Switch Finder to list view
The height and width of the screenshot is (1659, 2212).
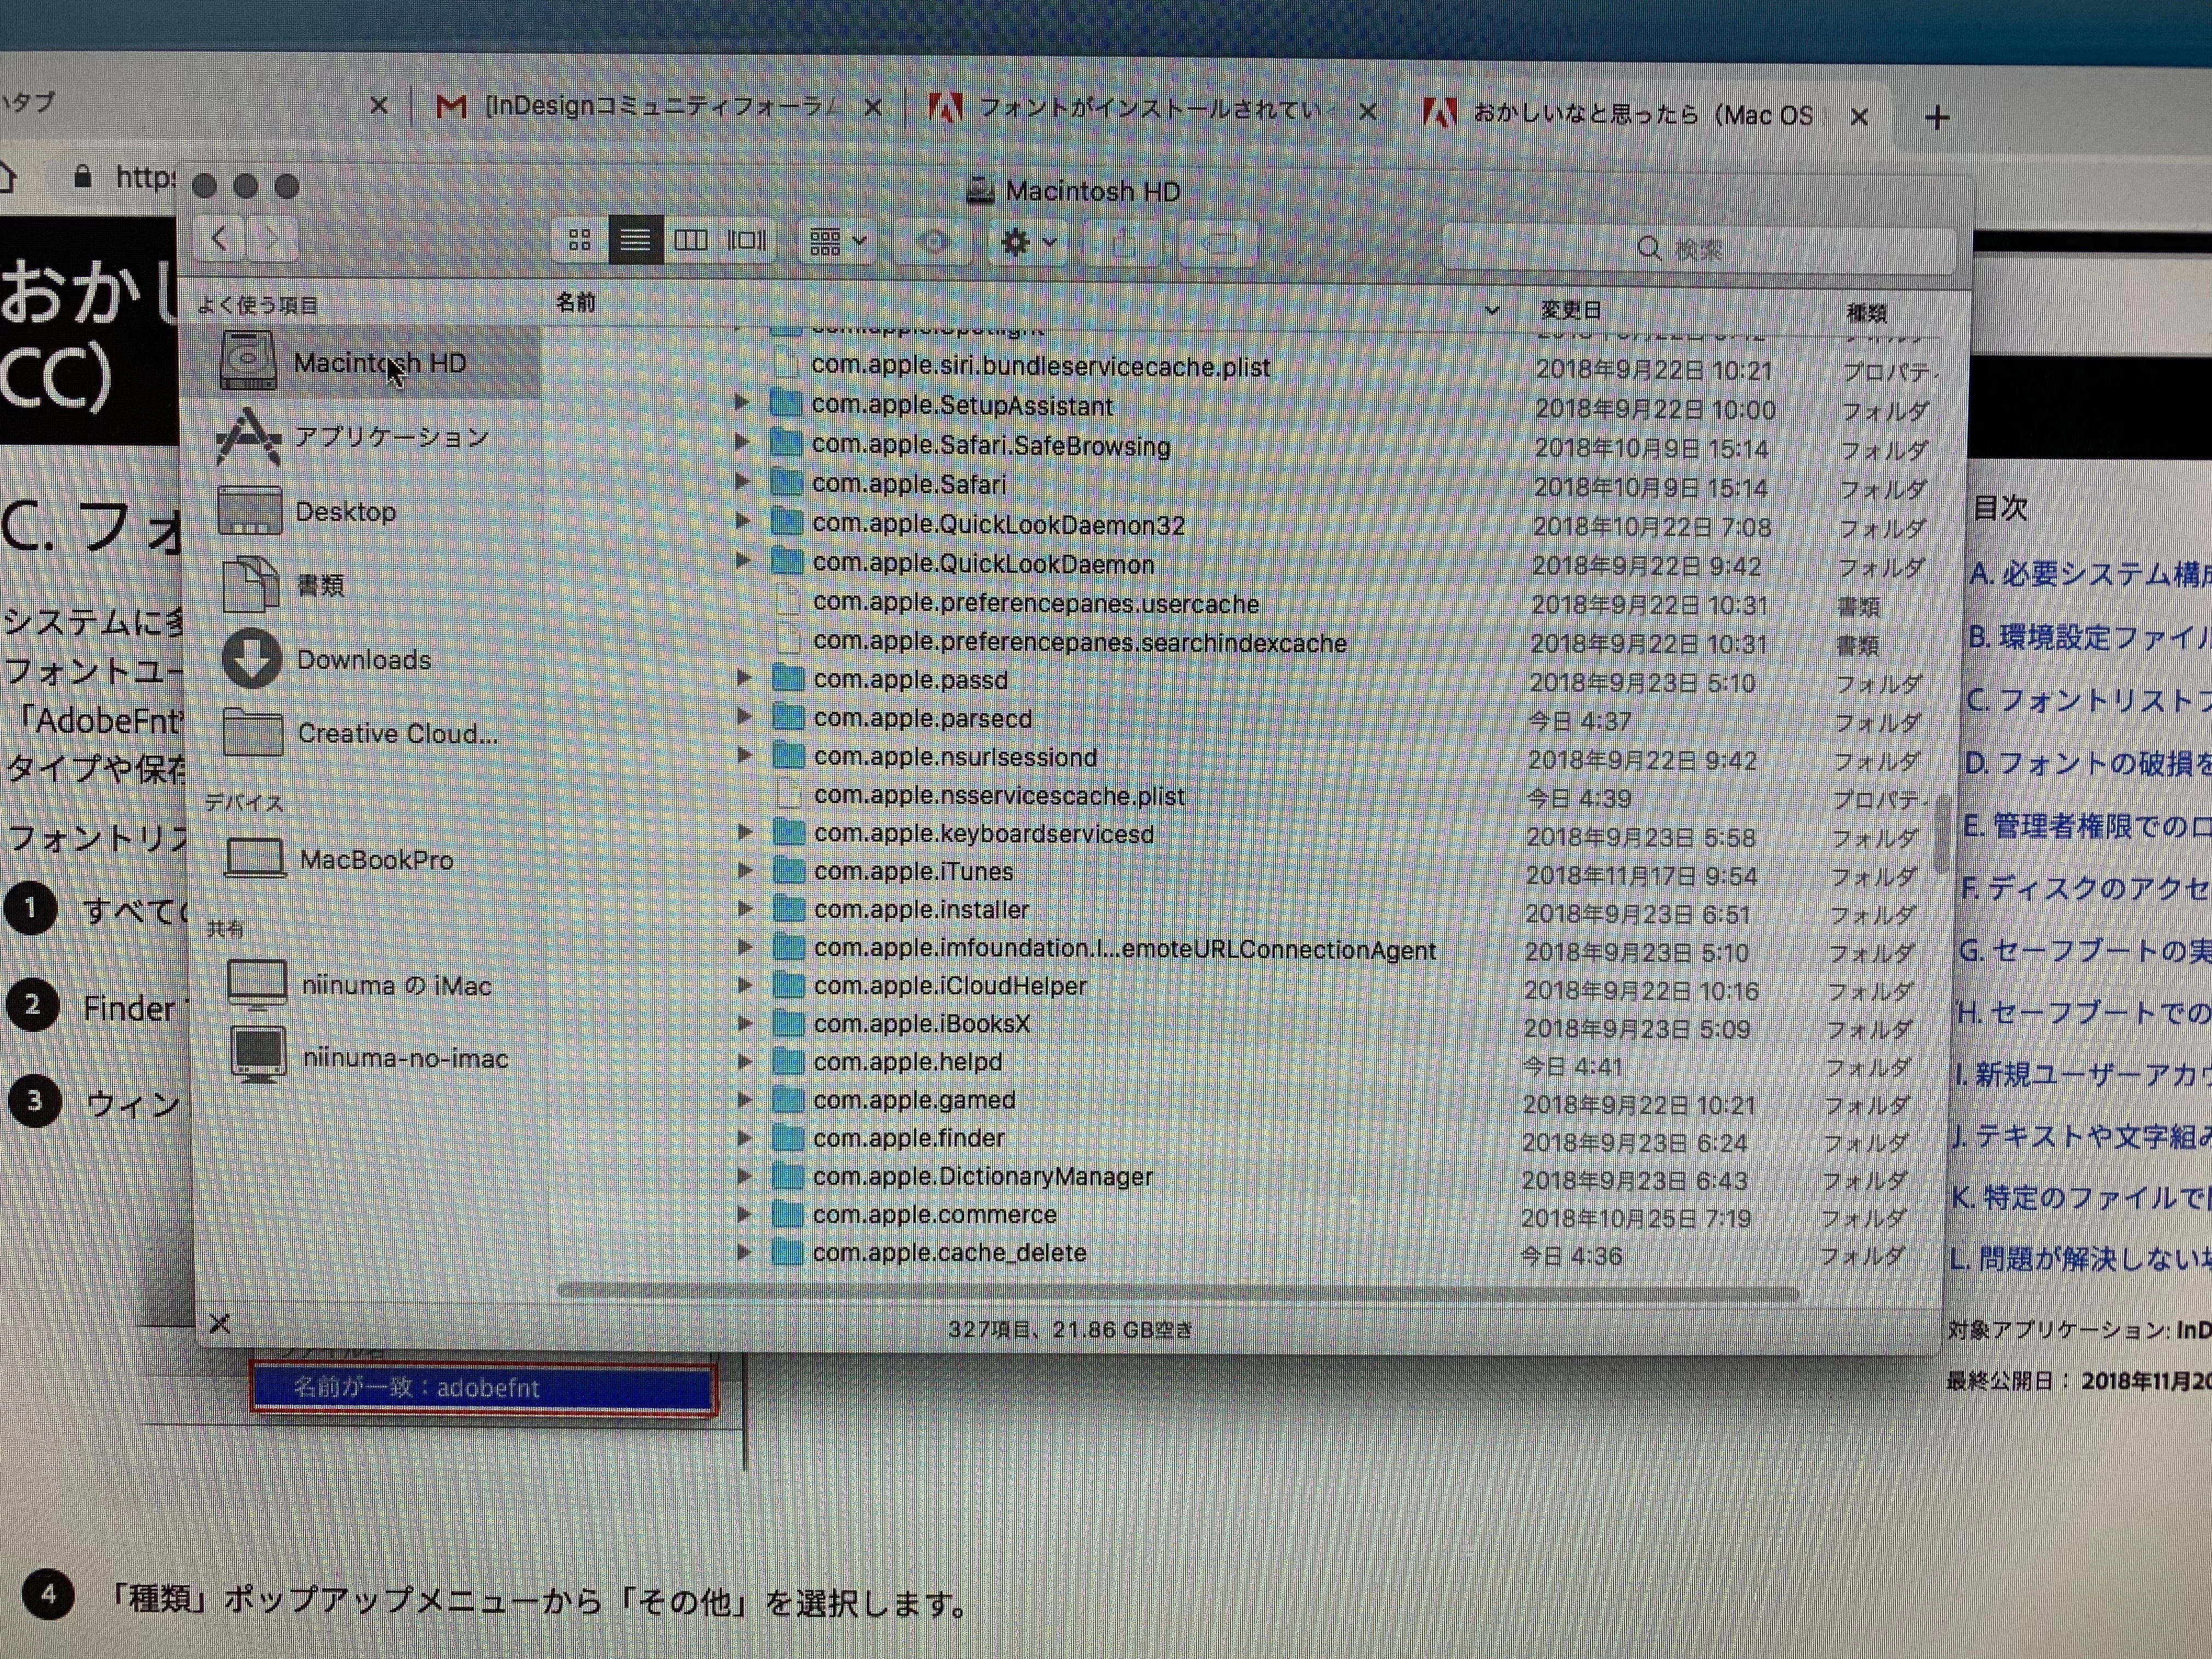[x=635, y=240]
